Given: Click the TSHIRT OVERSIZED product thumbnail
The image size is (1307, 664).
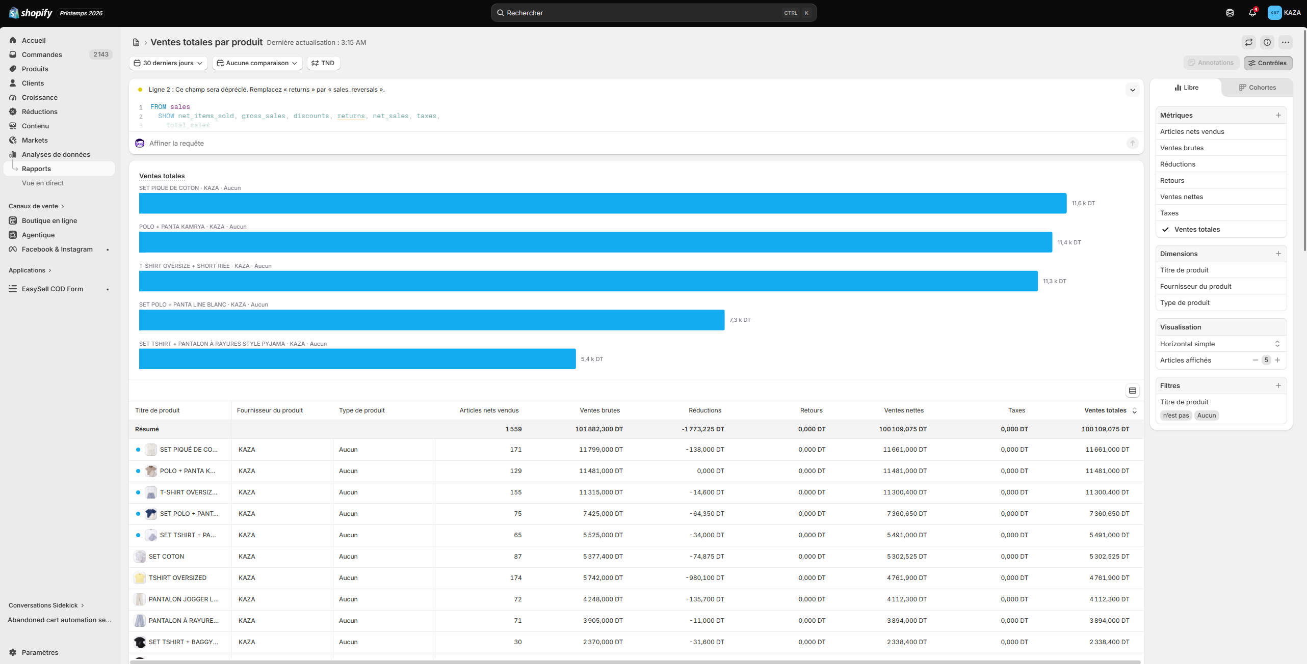Looking at the screenshot, I should [x=140, y=578].
